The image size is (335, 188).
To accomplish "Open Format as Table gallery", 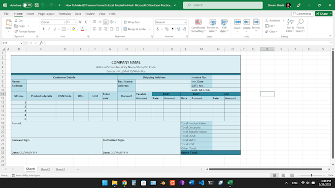I will pos(213,26).
